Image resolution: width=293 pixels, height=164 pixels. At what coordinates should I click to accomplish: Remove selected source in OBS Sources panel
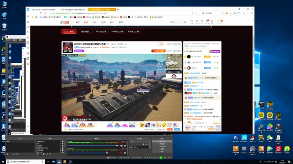coord(40,154)
